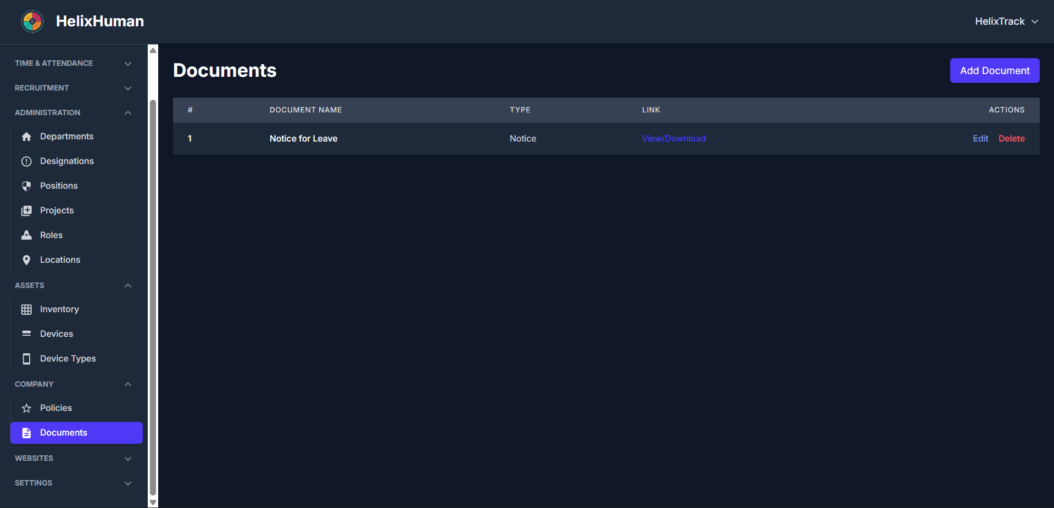Expand the Settings section chevron
Screen dimensions: 1054x508
click(128, 483)
